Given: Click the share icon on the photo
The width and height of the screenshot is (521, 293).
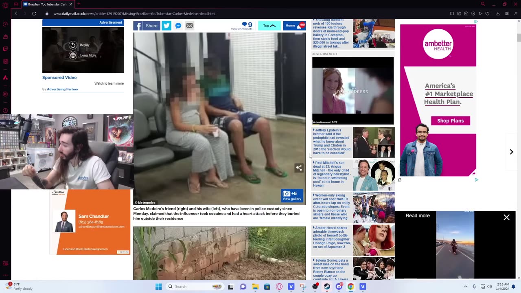Looking at the screenshot, I should [x=299, y=168].
